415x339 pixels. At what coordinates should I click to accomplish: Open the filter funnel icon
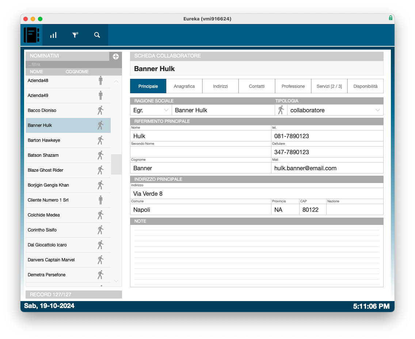pos(75,35)
